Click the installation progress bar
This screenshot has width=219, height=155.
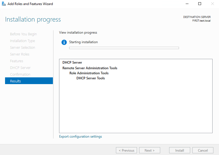click(124, 48)
